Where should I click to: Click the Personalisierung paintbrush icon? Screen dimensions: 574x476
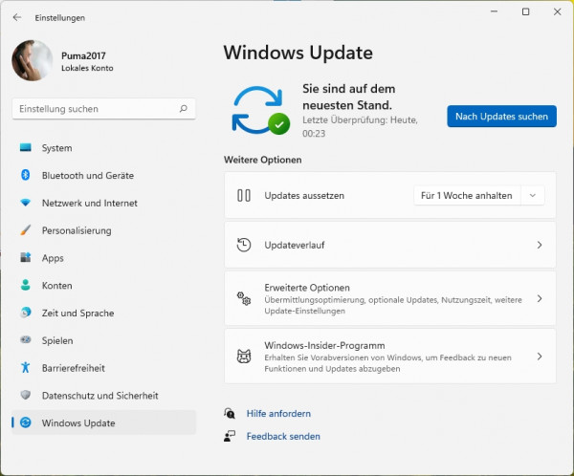click(x=25, y=230)
